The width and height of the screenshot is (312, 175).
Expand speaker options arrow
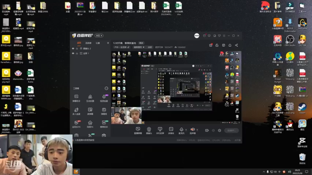coord(197,130)
